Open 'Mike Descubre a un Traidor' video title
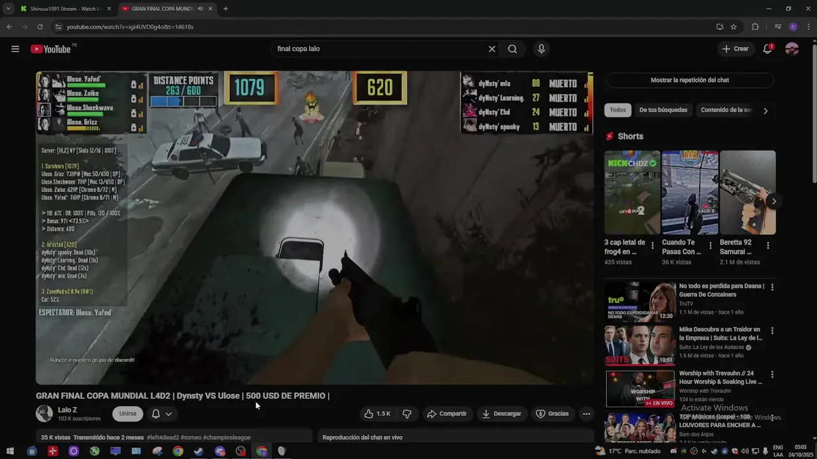The image size is (817, 459). (721, 333)
